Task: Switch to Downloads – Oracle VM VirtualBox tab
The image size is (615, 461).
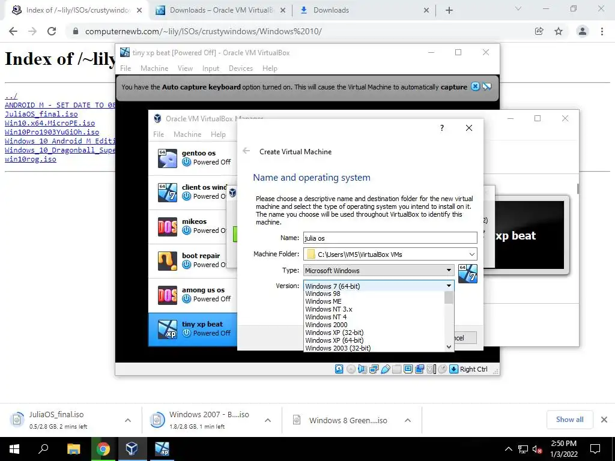Action: tap(220, 10)
